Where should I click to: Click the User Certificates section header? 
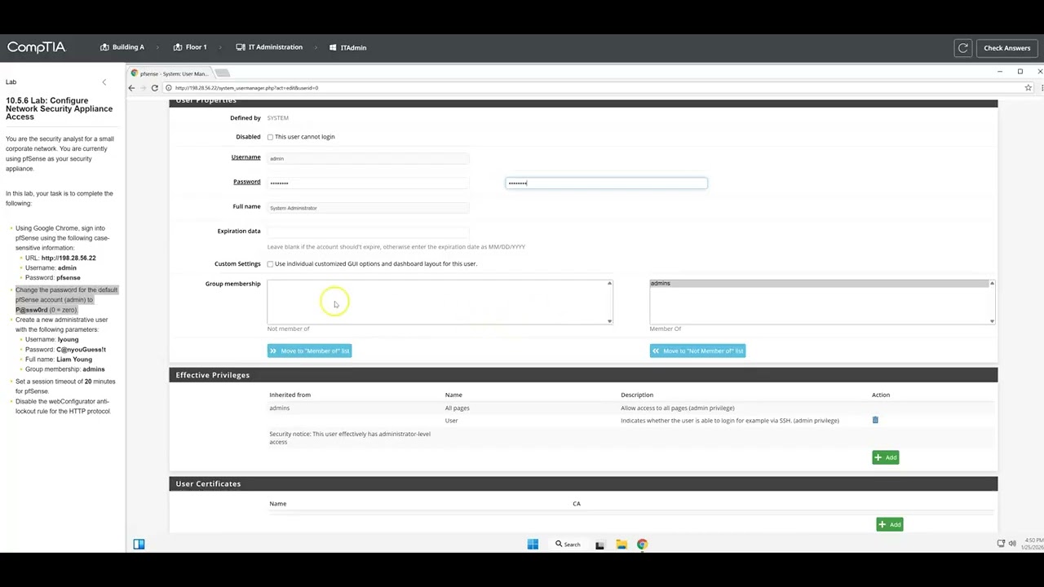pos(583,483)
